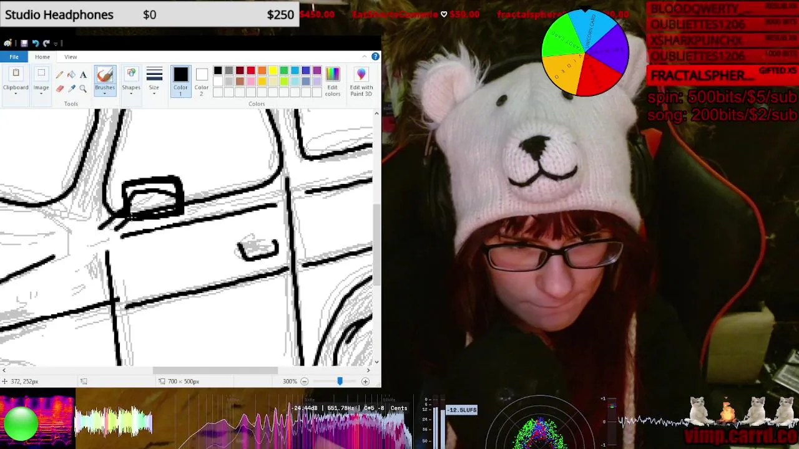Click the scroll right arrow on canvas
This screenshot has height=449, width=799.
(368, 370)
